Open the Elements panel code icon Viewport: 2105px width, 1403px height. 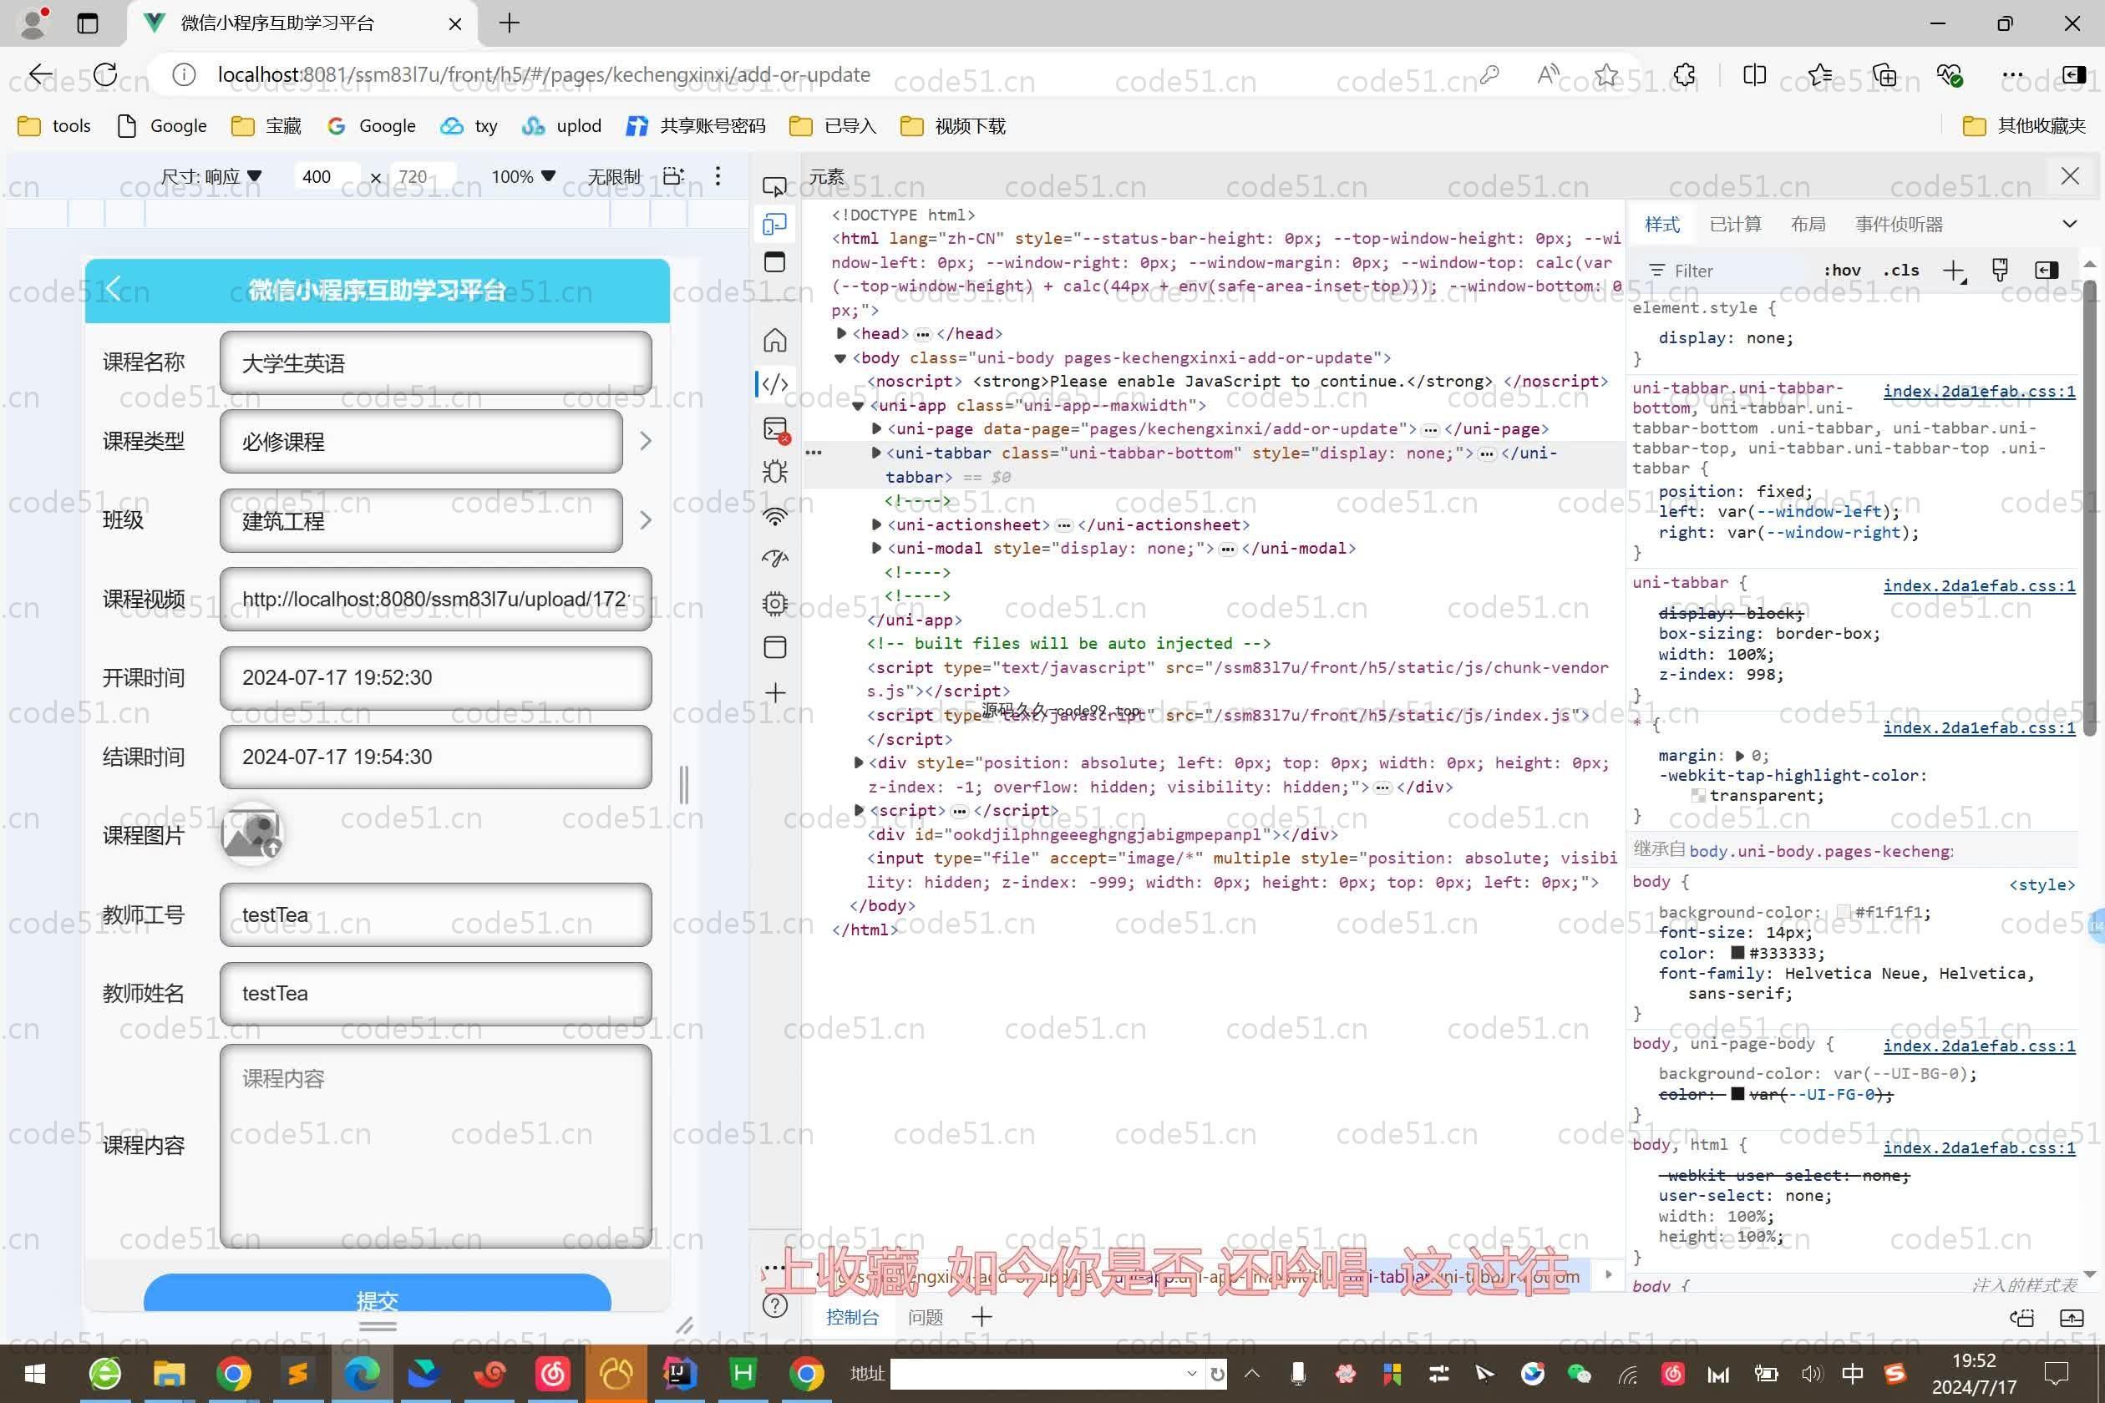[x=775, y=385]
